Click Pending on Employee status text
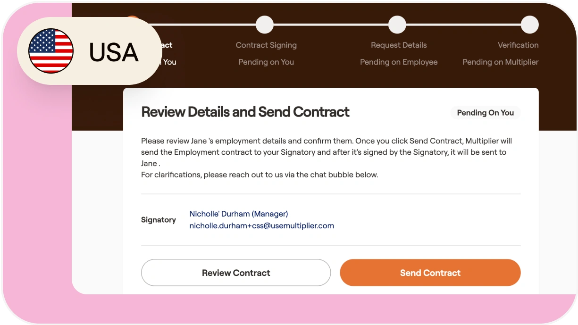Image resolution: width=578 pixels, height=325 pixels. 399,62
